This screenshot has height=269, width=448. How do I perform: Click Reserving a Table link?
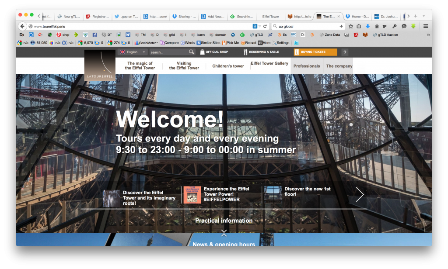click(x=261, y=52)
